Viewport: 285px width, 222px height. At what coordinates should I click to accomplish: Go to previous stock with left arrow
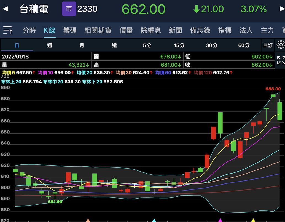click(x=5, y=9)
